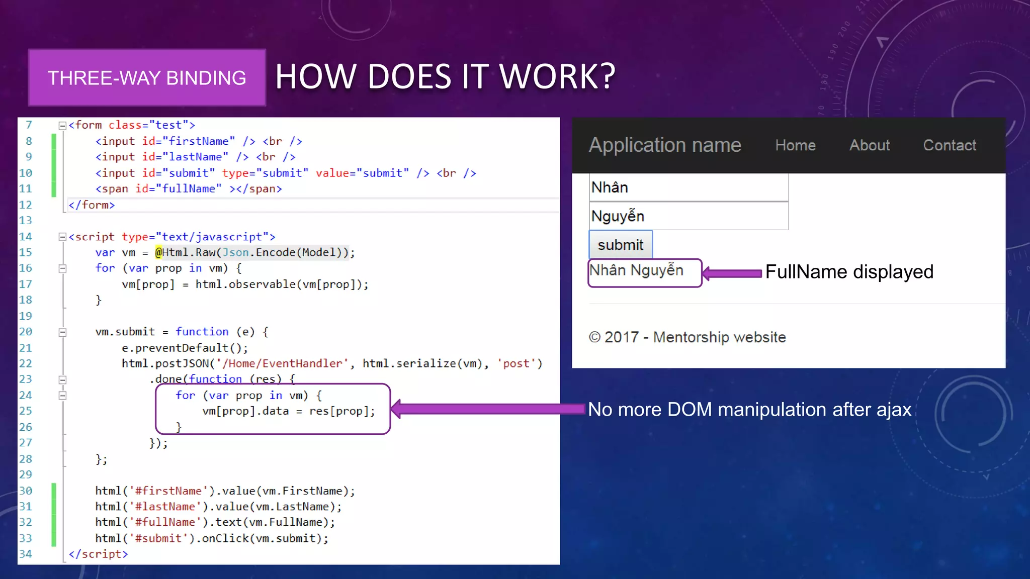
Task: Click the '/Home/EventHandler' string in code
Action: (x=282, y=363)
